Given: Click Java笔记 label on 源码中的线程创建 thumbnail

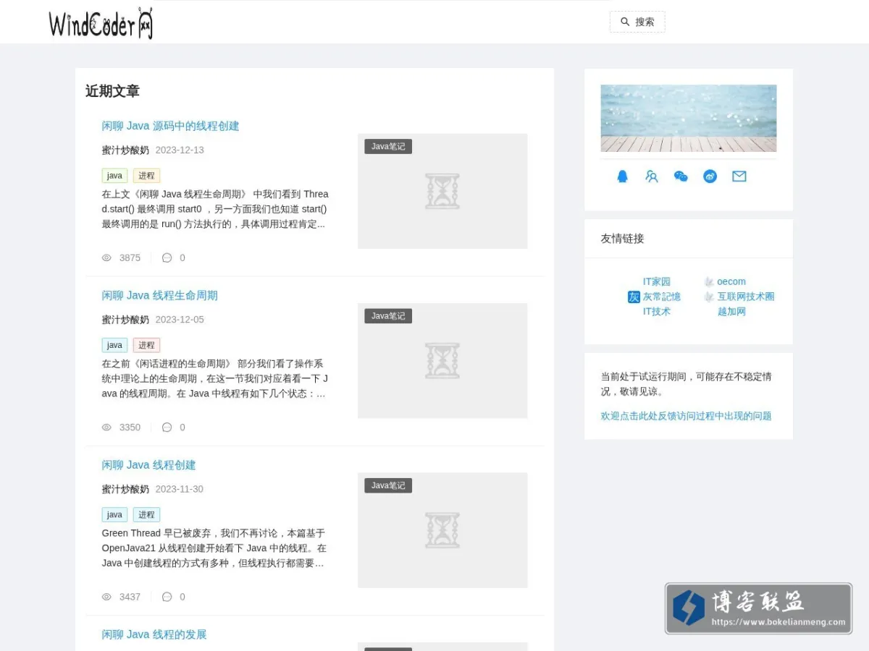Looking at the screenshot, I should point(388,147).
